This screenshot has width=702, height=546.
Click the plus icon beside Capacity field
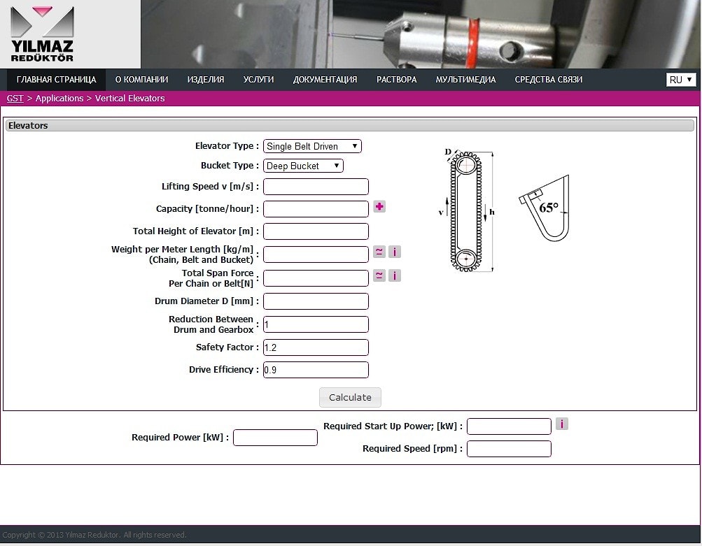(x=379, y=207)
